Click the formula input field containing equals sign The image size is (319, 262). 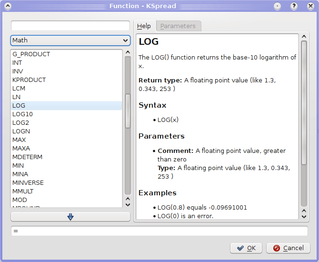point(159,231)
